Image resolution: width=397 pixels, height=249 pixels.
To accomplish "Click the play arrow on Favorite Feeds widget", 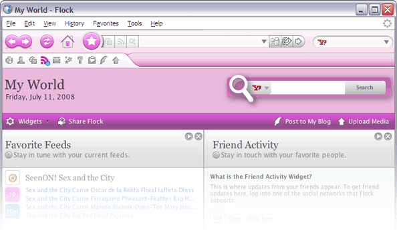I will (x=188, y=136).
